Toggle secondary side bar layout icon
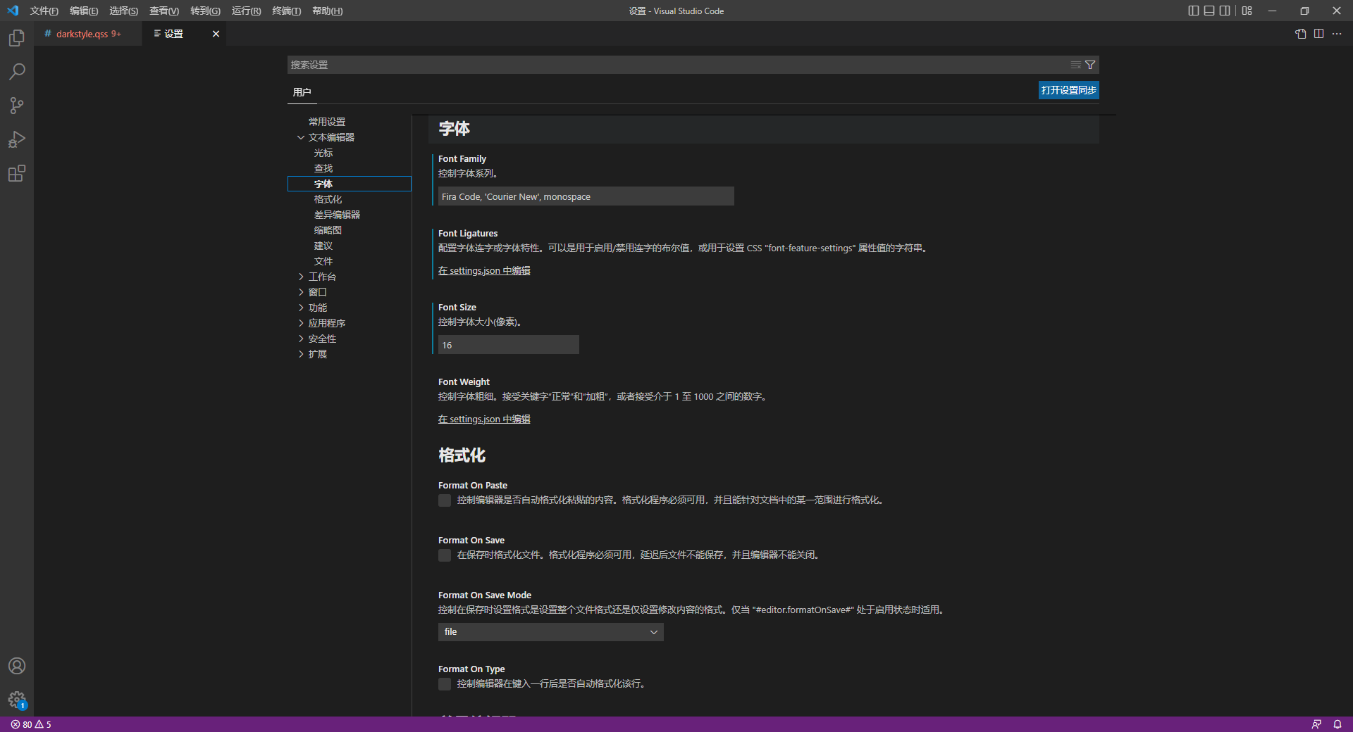This screenshot has width=1353, height=732. pyautogui.click(x=1225, y=11)
